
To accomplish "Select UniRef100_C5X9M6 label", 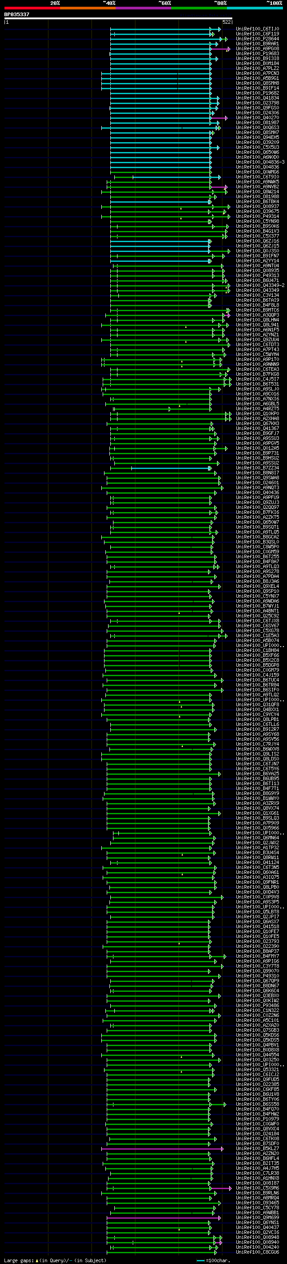I will point(257,1188).
